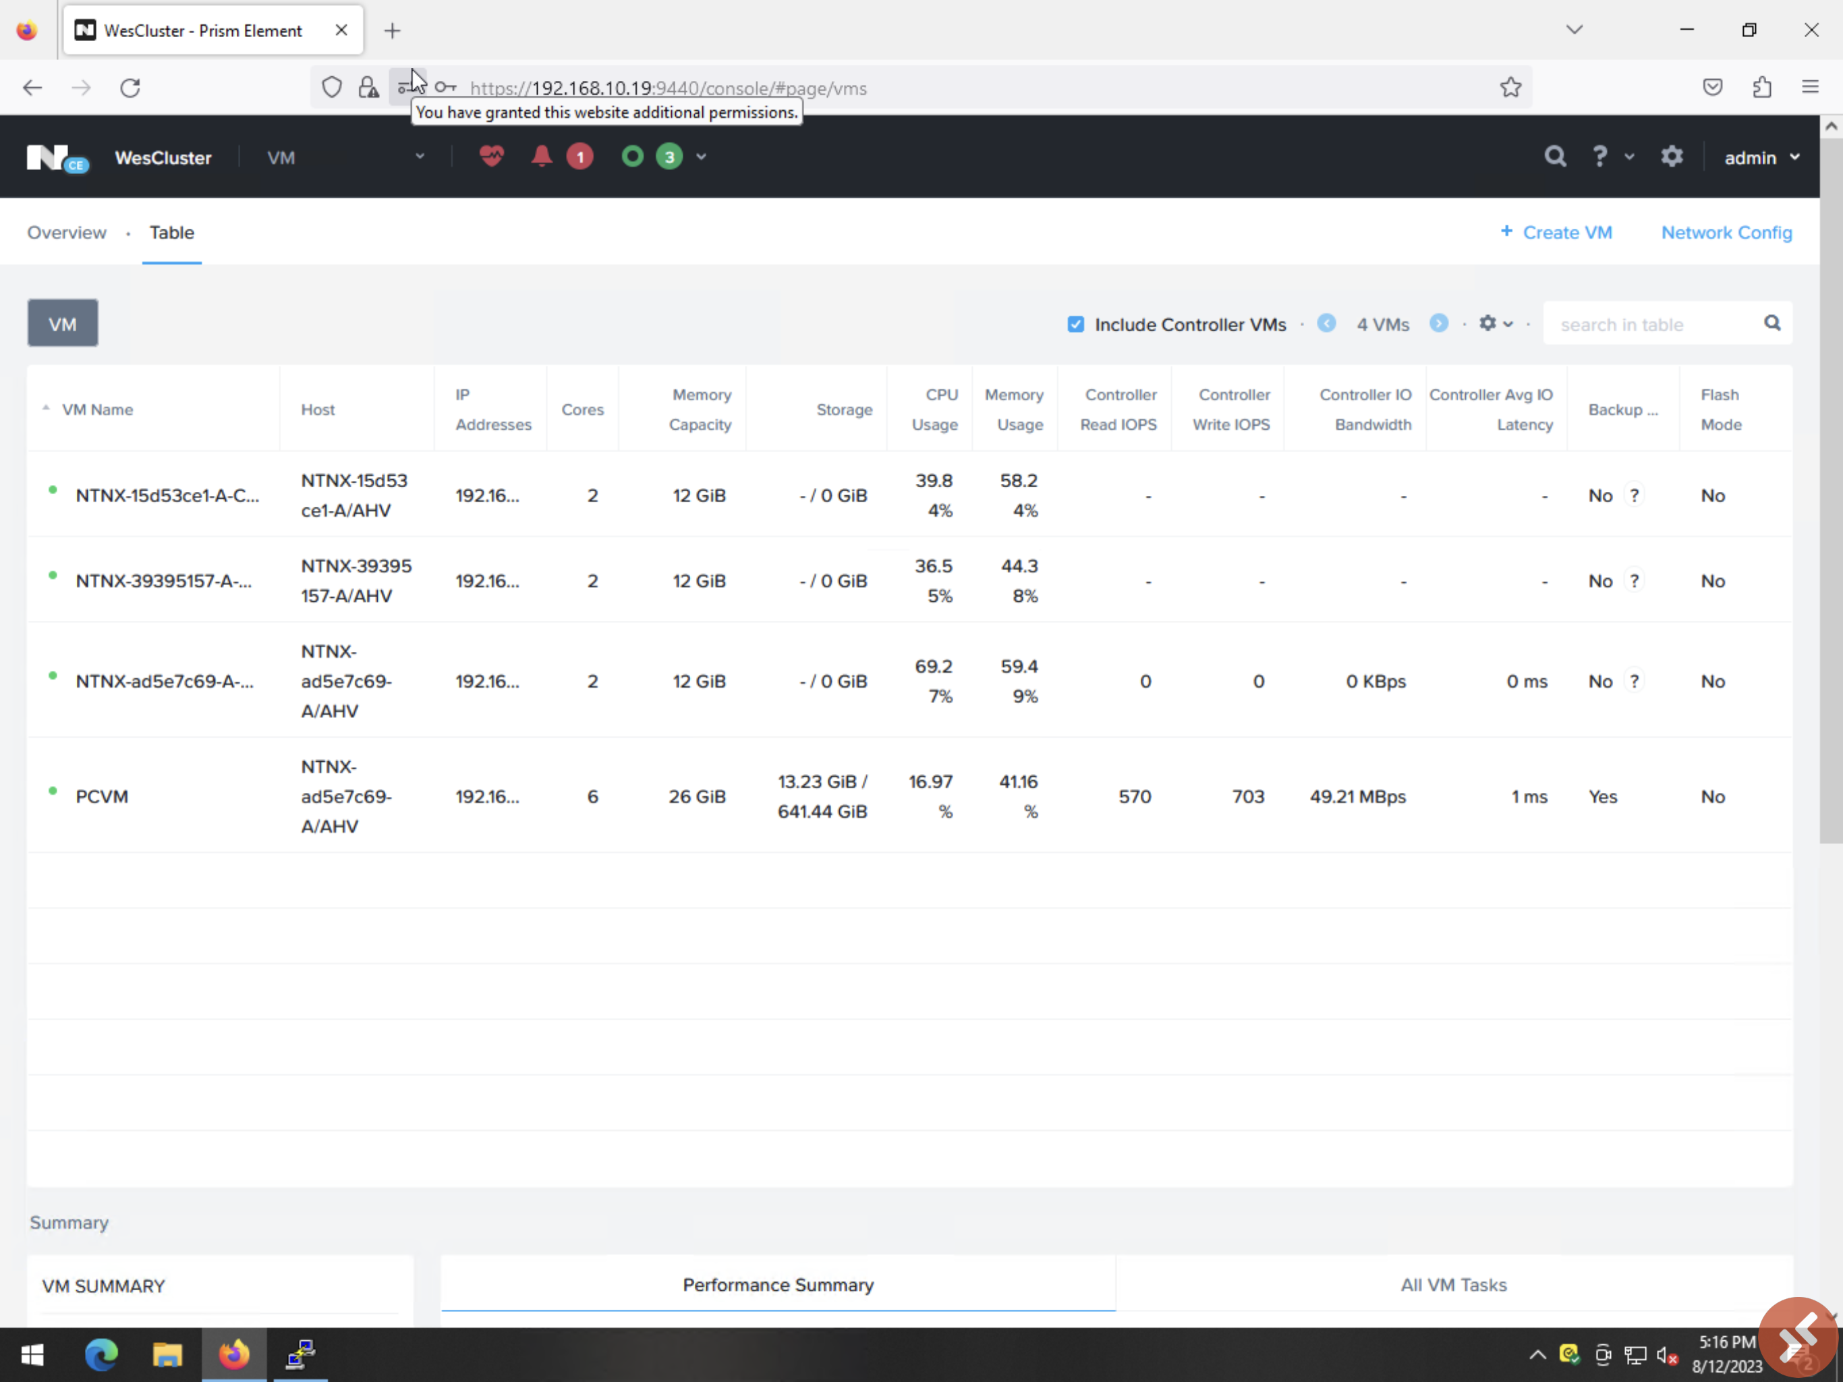This screenshot has height=1382, width=1843.
Task: Go to next page of VMs
Action: pyautogui.click(x=1439, y=323)
